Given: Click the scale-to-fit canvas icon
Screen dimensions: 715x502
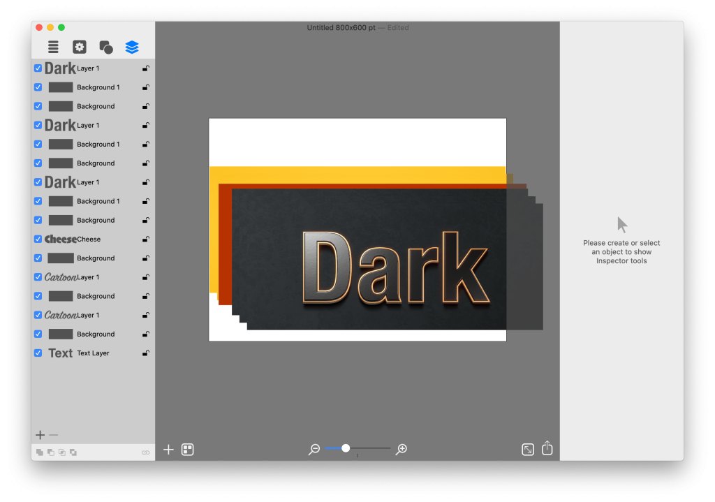Looking at the screenshot, I should (528, 449).
